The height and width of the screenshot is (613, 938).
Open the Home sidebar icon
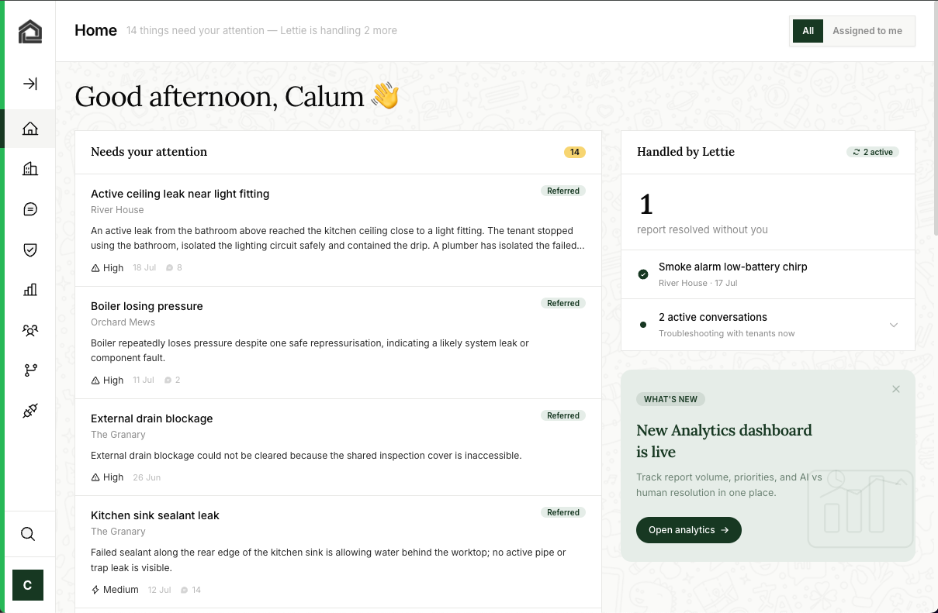coord(30,129)
